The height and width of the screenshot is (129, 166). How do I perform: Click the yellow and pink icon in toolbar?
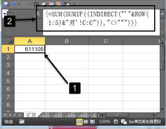pyautogui.click(x=59, y=4)
